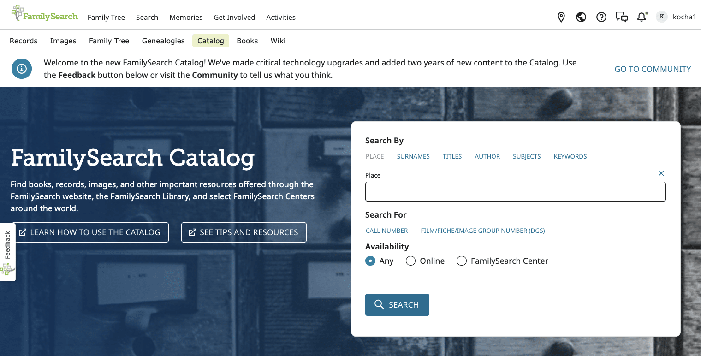This screenshot has width=701, height=356.
Task: Open the globe language icon
Action: point(581,18)
